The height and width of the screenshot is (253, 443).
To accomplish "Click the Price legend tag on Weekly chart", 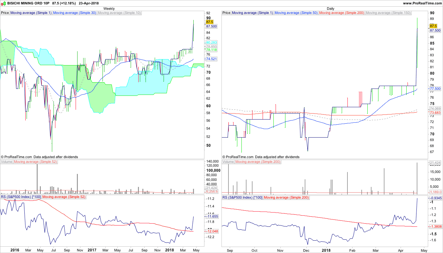I will tap(5, 13).
